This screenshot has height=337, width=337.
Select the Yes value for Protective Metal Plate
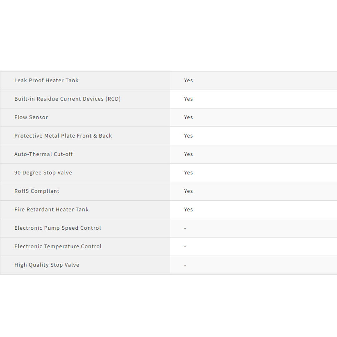(188, 136)
